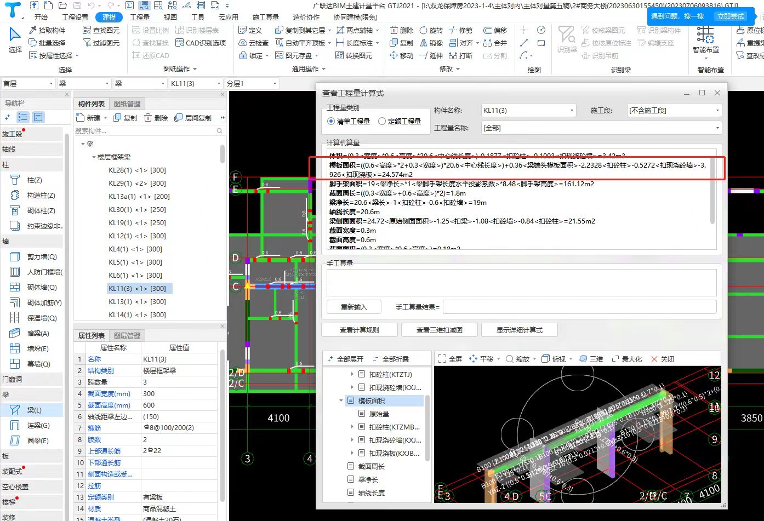The width and height of the screenshot is (764, 521).
Task: Select KL13(1) <1> [300] in component list
Action: coord(137,301)
